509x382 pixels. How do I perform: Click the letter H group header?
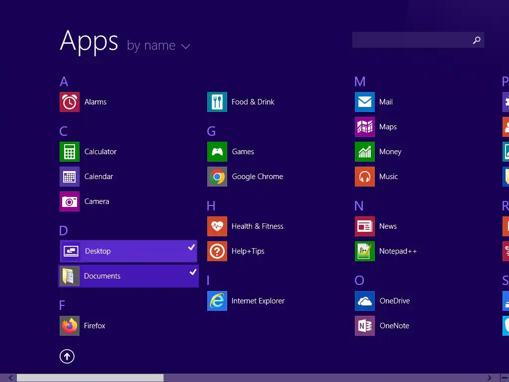point(211,206)
